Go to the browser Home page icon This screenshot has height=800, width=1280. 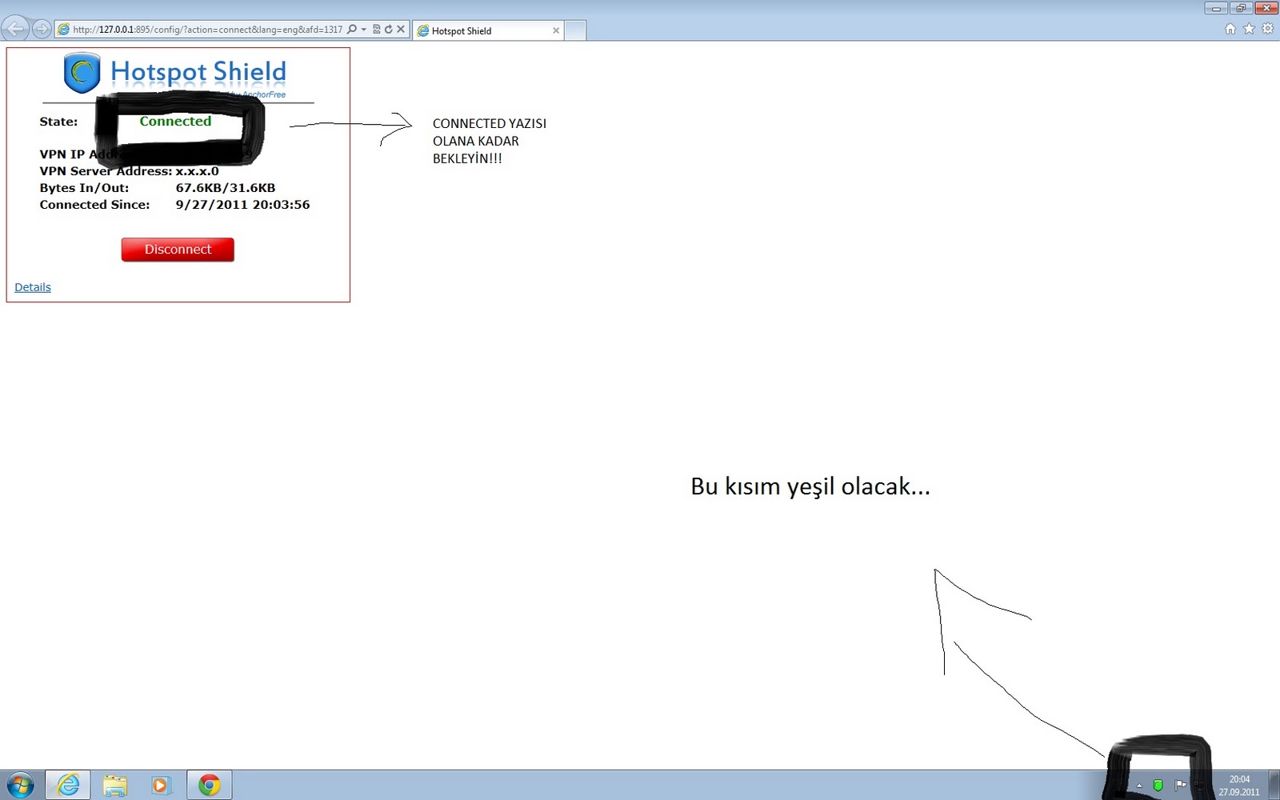pos(1230,29)
